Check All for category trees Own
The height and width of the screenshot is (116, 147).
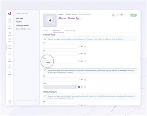click(79, 46)
